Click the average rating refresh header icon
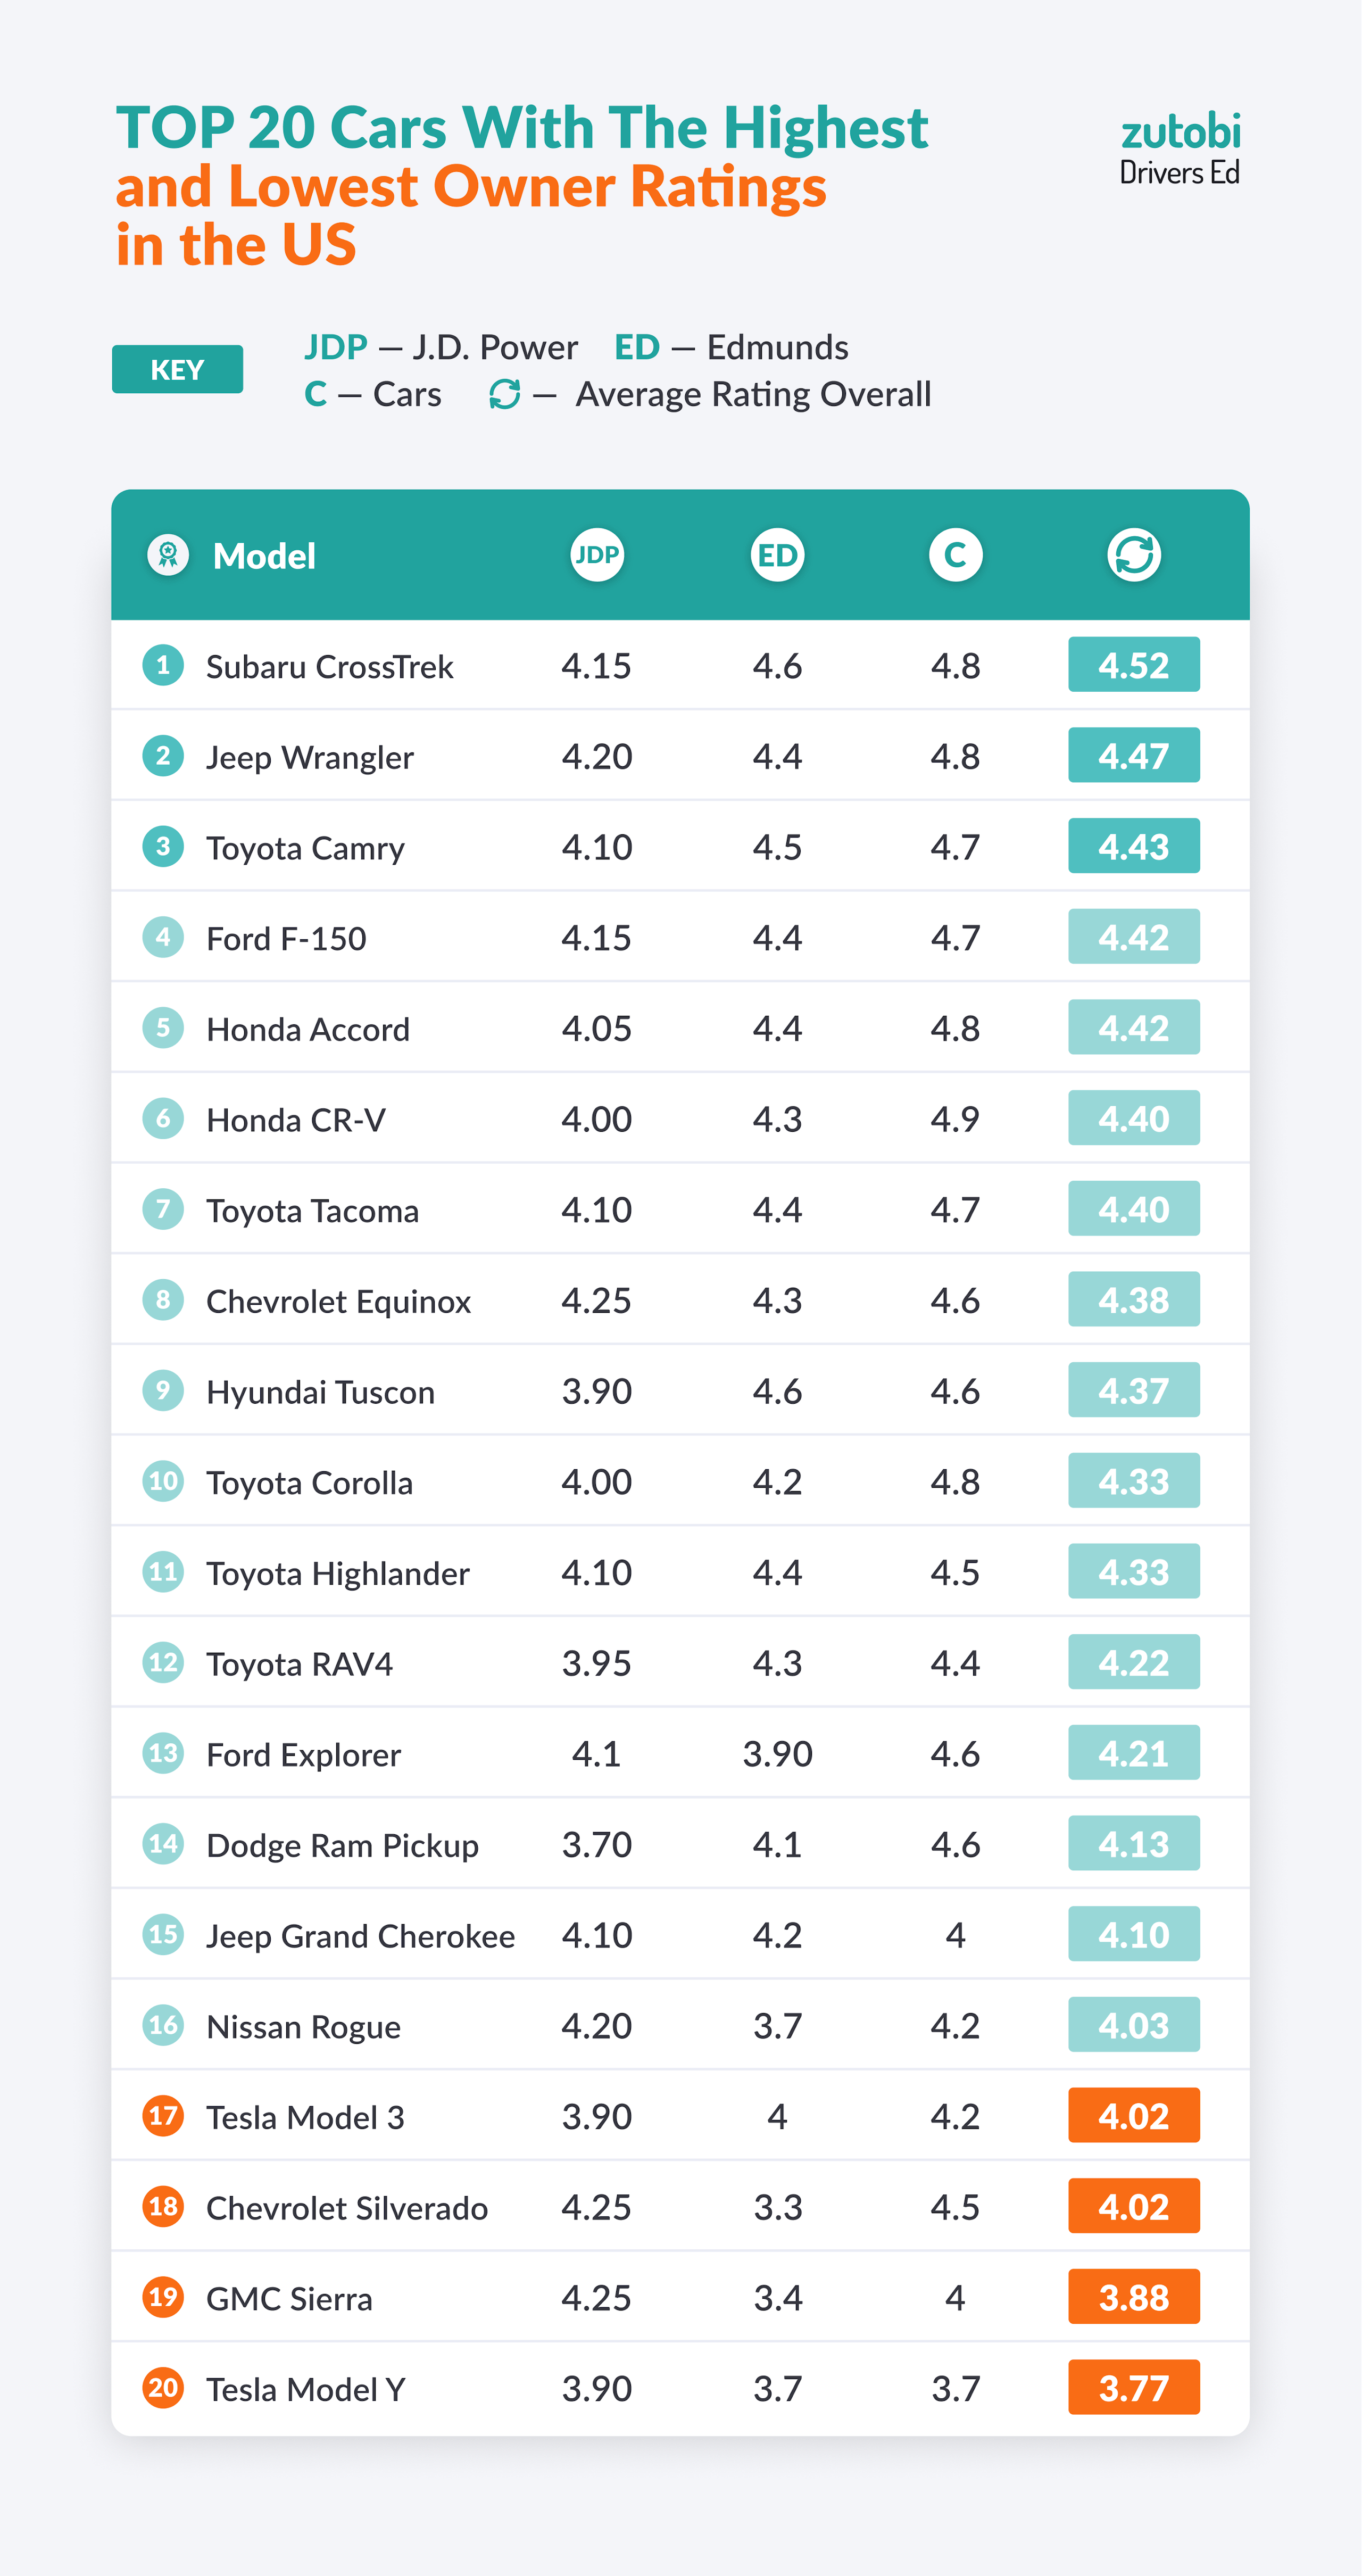Screen dimensions: 1362x2576 (1134, 555)
